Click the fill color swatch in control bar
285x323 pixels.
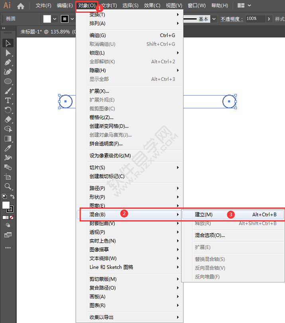tap(47, 19)
